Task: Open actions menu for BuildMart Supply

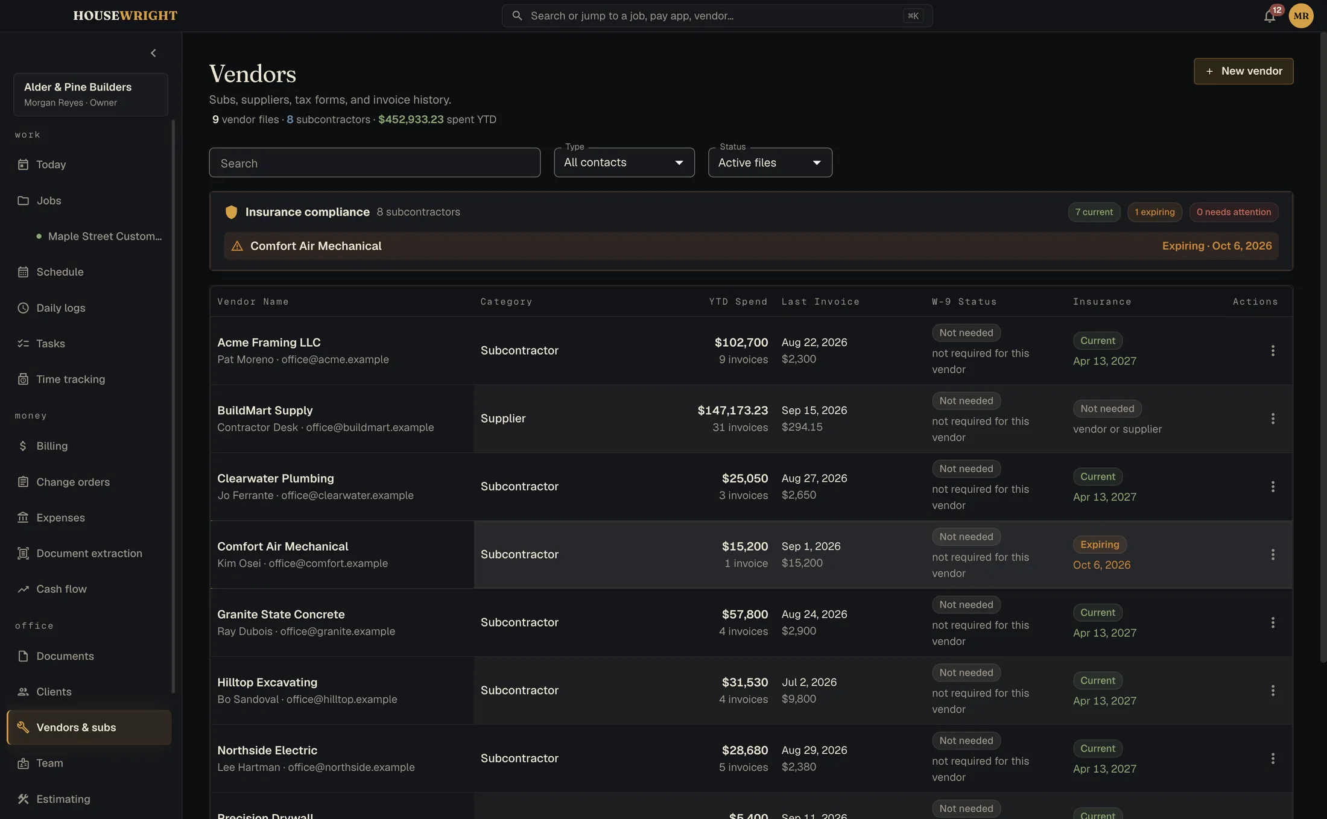Action: (x=1273, y=419)
